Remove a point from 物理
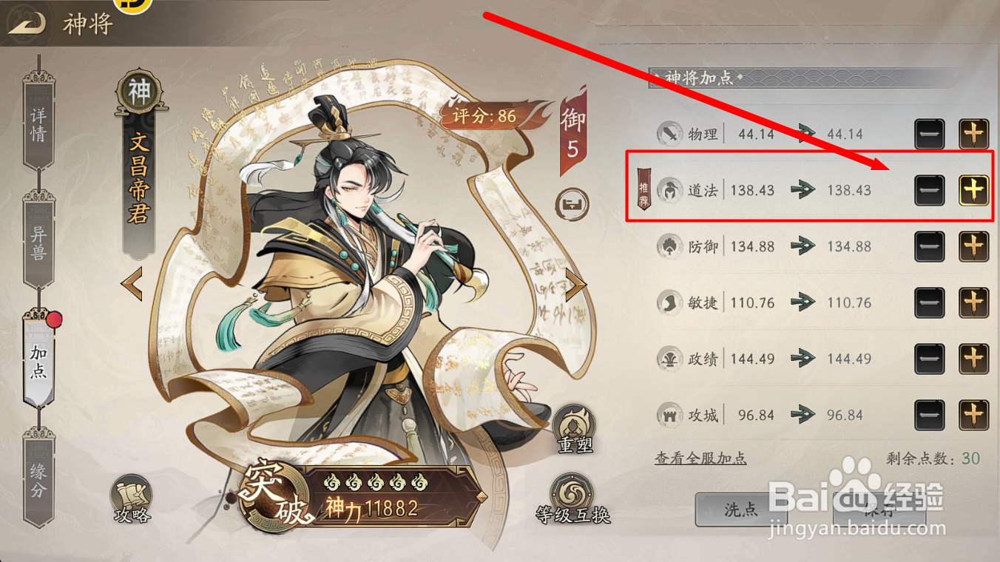This screenshot has width=1000, height=562. tap(930, 134)
